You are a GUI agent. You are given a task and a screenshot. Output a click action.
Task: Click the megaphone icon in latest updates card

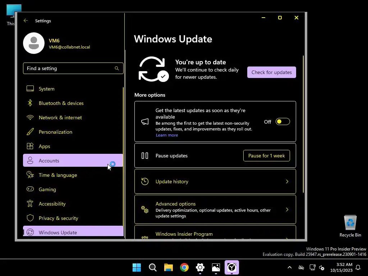click(x=145, y=121)
